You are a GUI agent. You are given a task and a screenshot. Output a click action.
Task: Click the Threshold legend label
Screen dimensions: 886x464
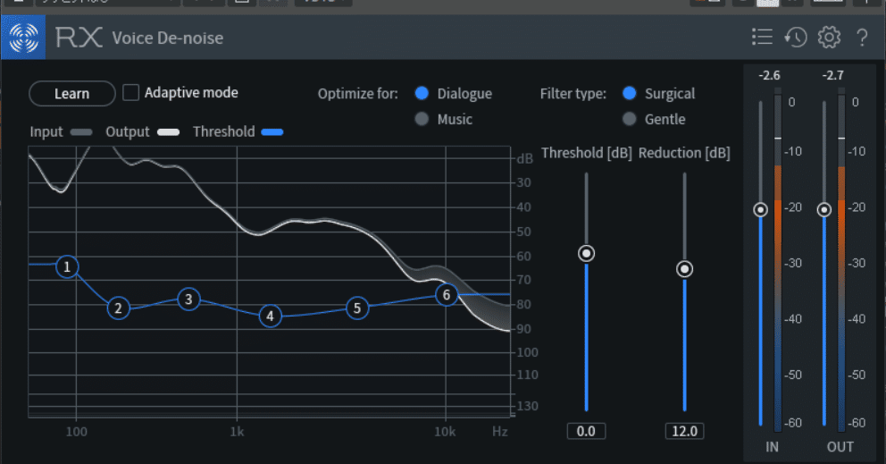pos(224,131)
